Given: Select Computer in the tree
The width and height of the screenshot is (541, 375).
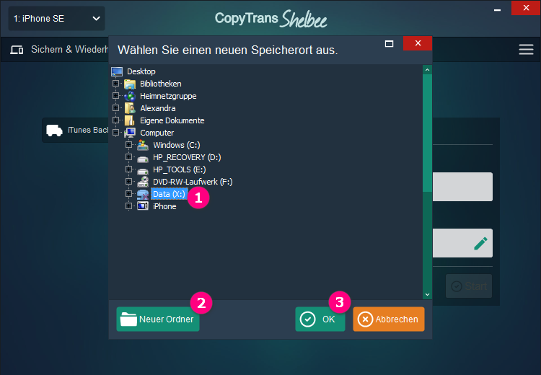Looking at the screenshot, I should tap(157, 133).
